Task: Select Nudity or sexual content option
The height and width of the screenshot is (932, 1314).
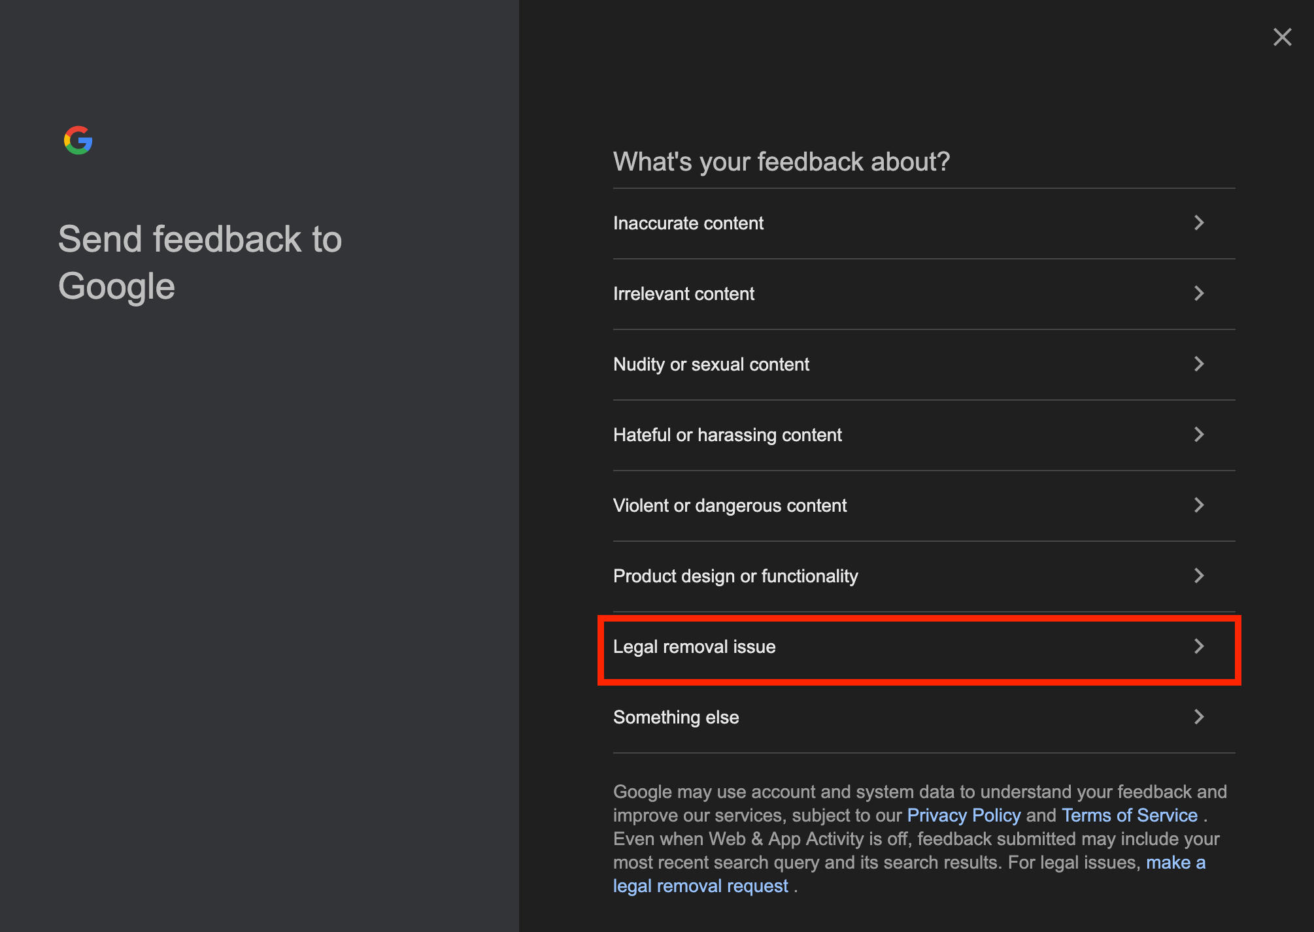Action: coord(711,365)
